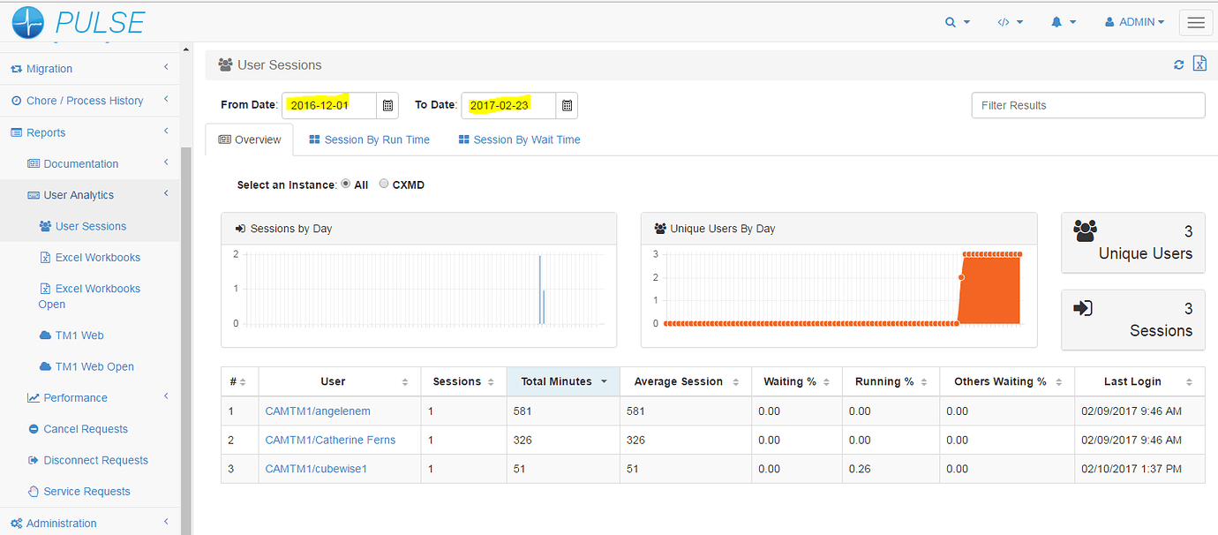Open Cancel Requests in the sidebar
Image resolution: width=1218 pixels, height=535 pixels.
(86, 429)
